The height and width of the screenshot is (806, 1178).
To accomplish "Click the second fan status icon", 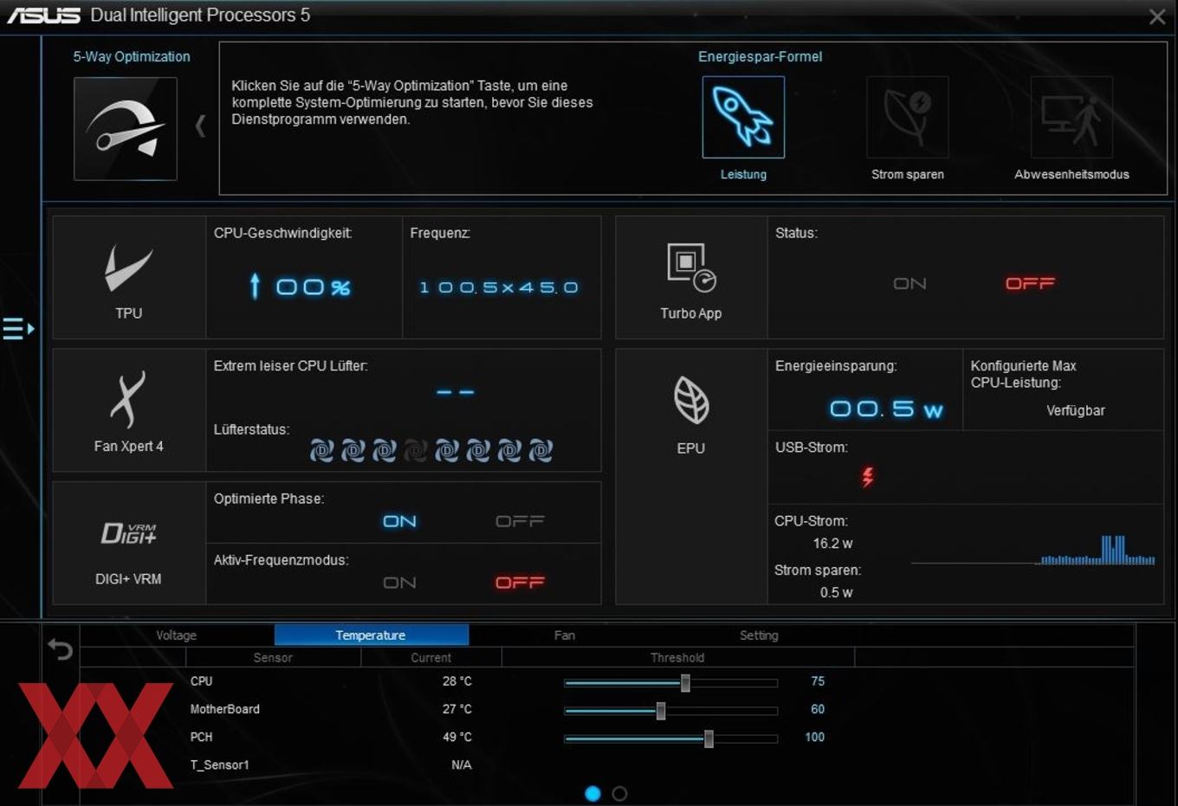I will coord(353,450).
